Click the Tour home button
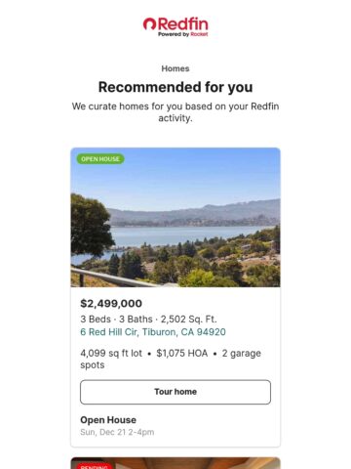351x469 pixels. 175,392
